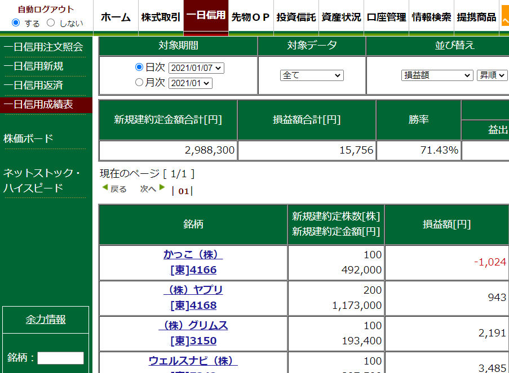509x373 pixels.
Task: Select 日次 period radio button
Action: pos(139,67)
